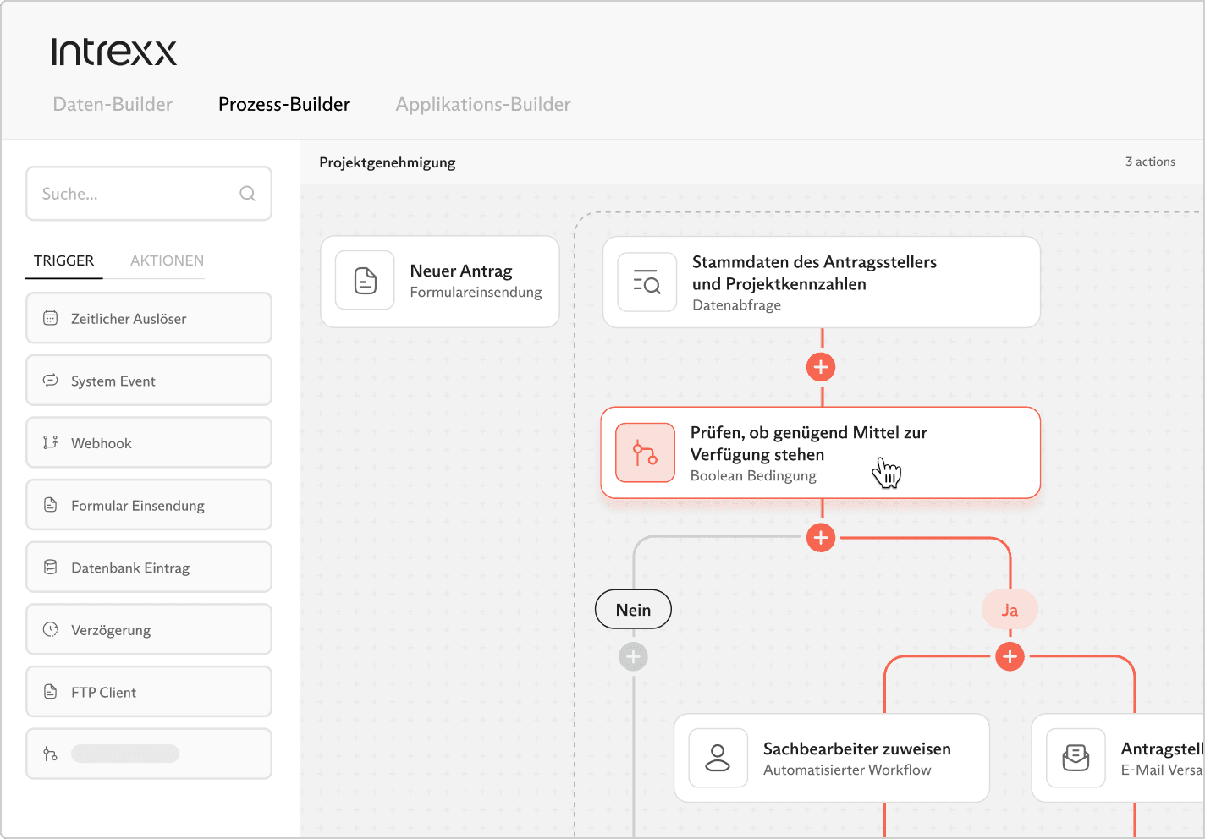Click into the Suche search field
The image size is (1205, 839).
135,194
